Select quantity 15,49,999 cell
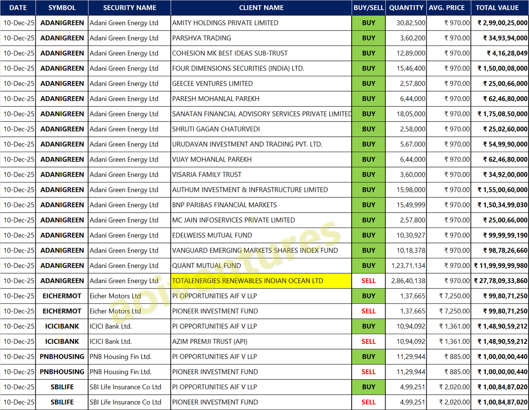Image resolution: width=529 pixels, height=410 pixels. [x=406, y=205]
